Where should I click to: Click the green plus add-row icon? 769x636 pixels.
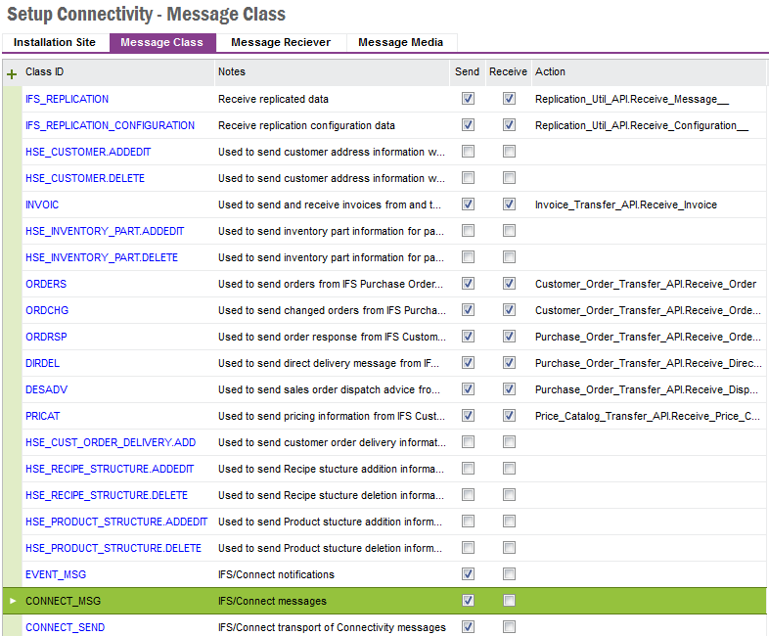[x=12, y=73]
